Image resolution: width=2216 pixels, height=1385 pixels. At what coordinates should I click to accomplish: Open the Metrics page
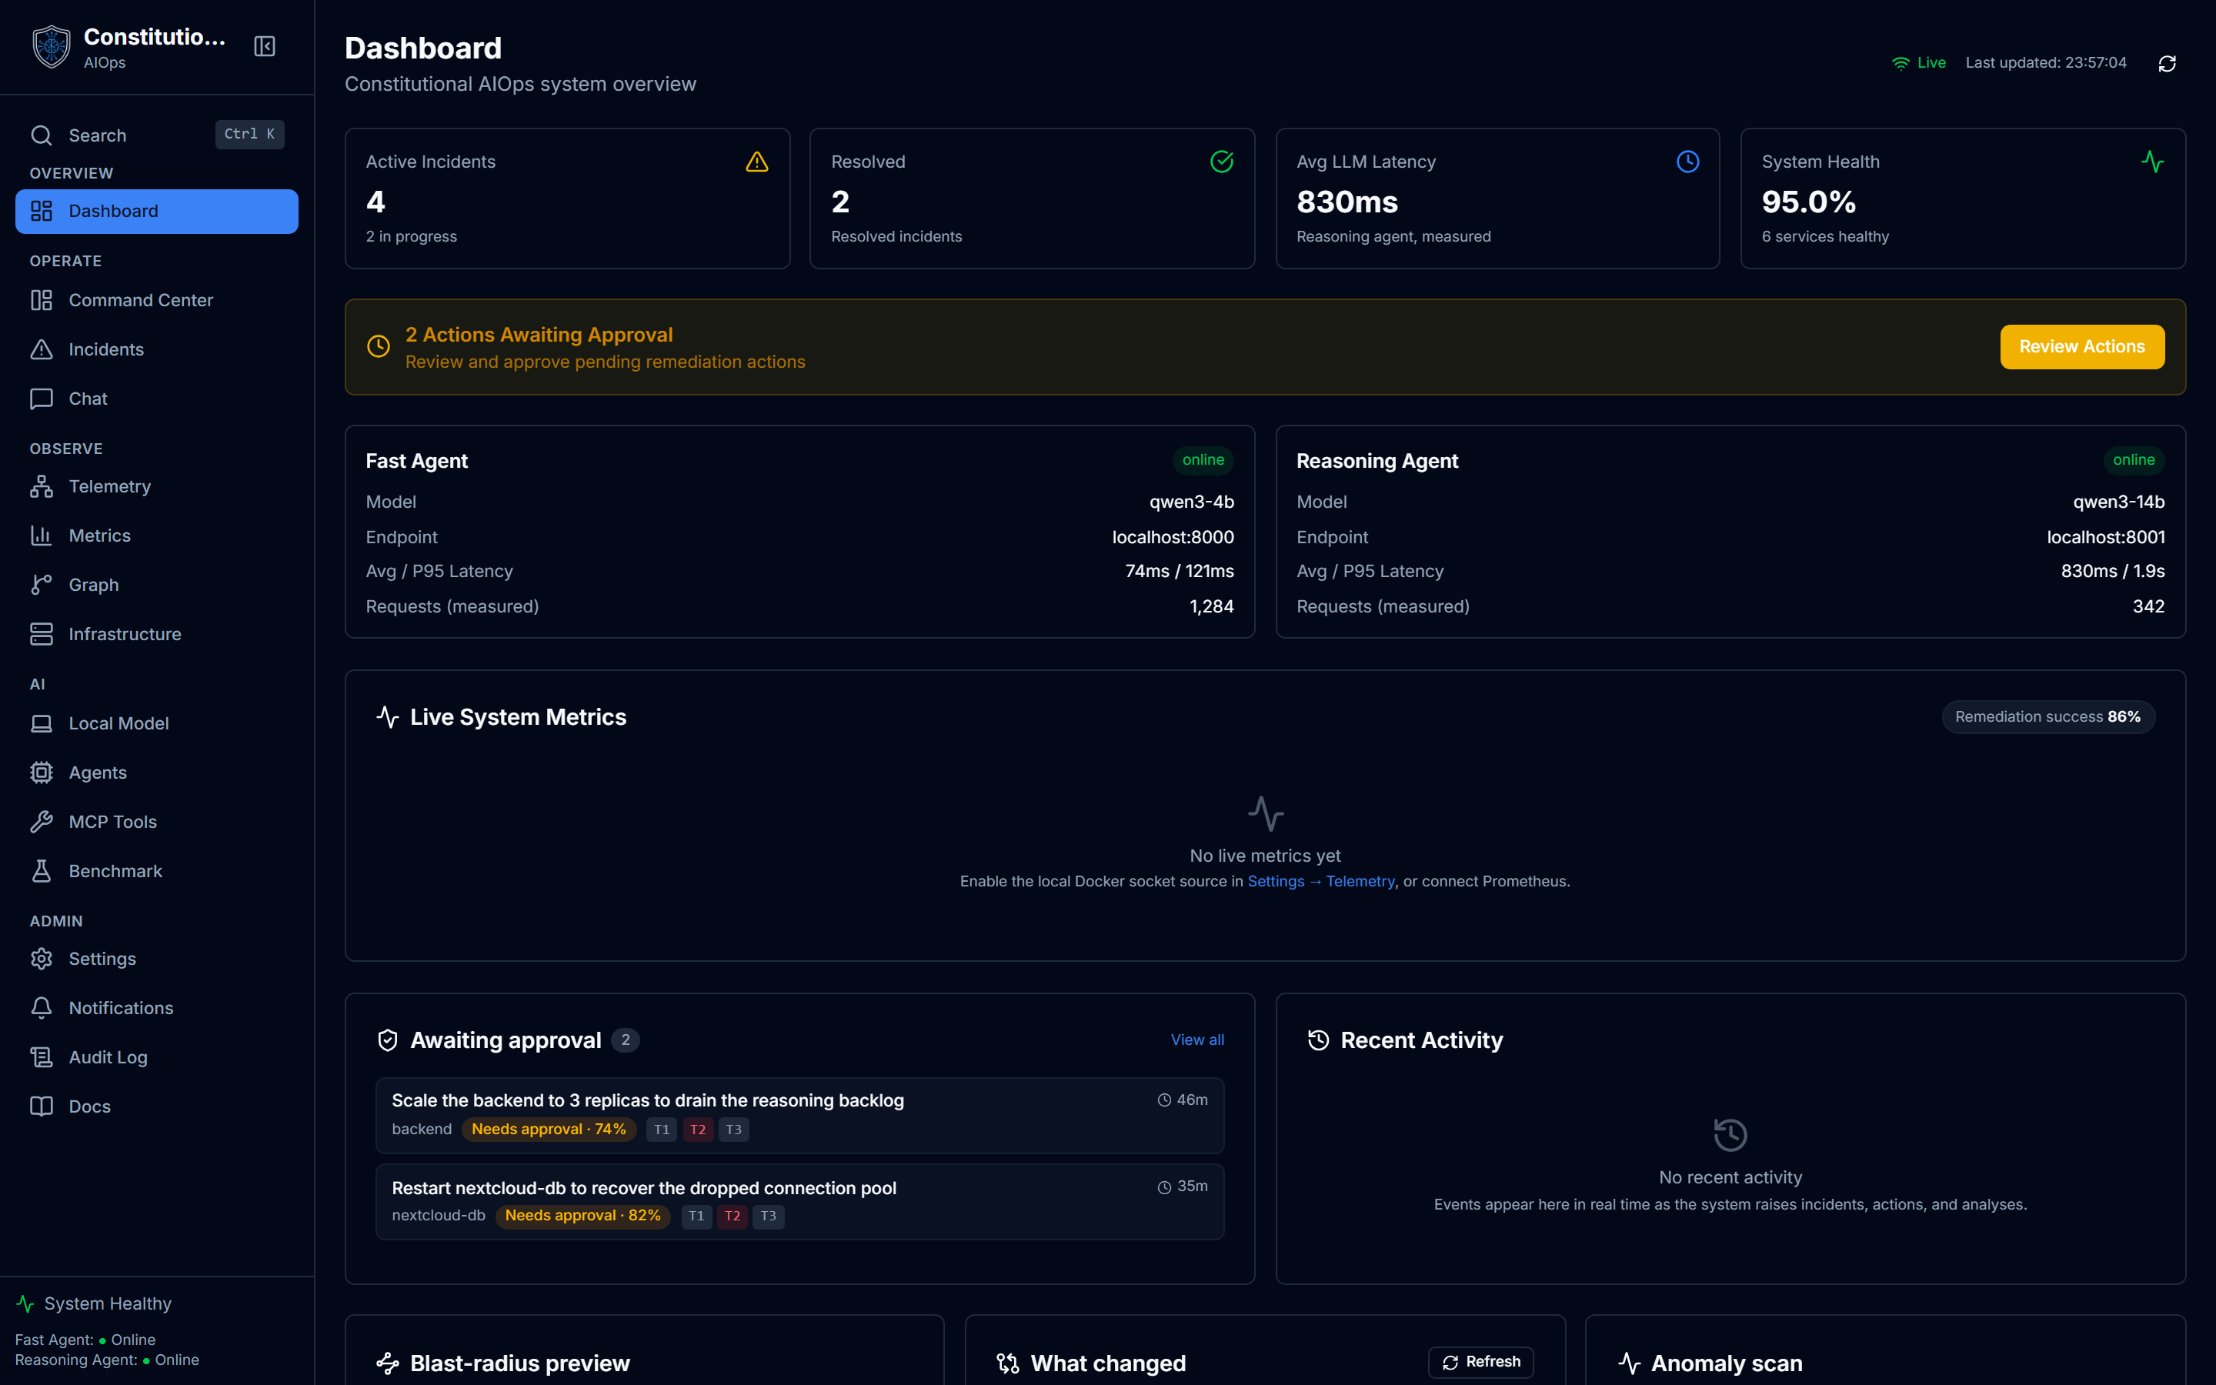coord(157,536)
